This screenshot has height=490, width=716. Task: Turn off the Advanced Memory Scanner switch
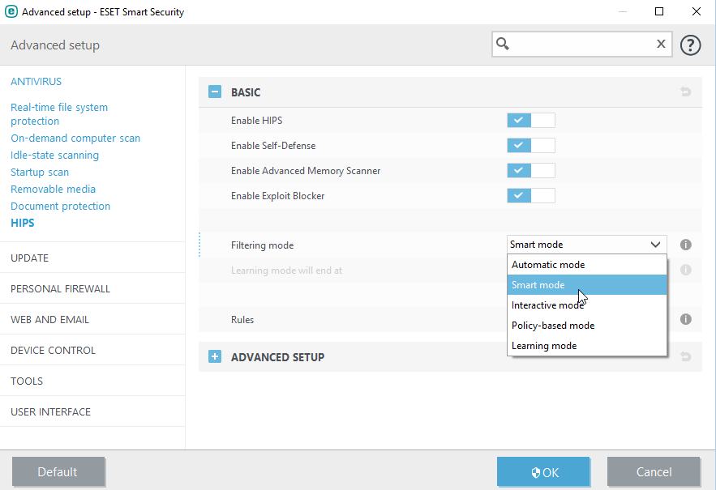(x=530, y=171)
